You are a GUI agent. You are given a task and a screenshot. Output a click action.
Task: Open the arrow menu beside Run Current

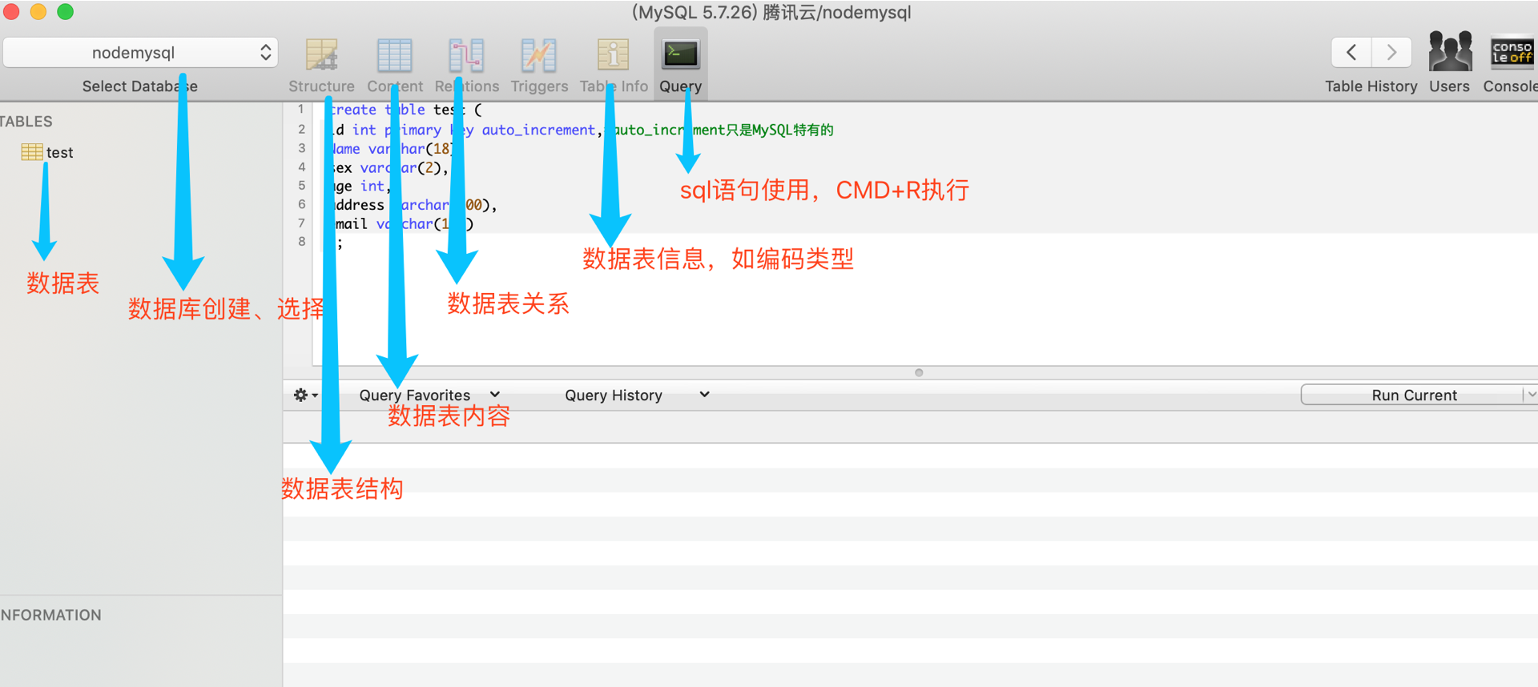1530,395
